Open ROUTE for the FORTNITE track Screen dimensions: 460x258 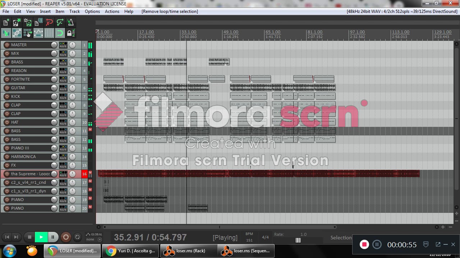coord(63,79)
